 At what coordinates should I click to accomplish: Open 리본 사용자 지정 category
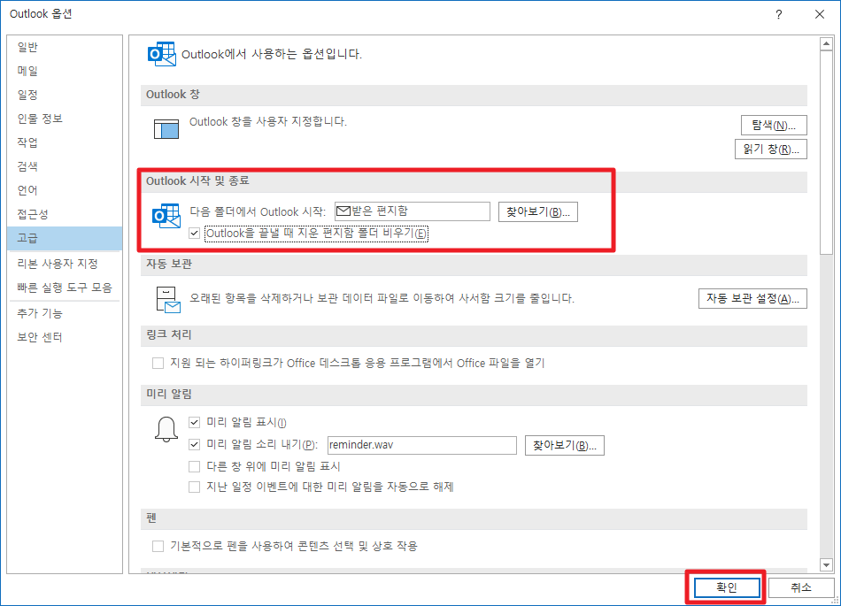click(65, 264)
